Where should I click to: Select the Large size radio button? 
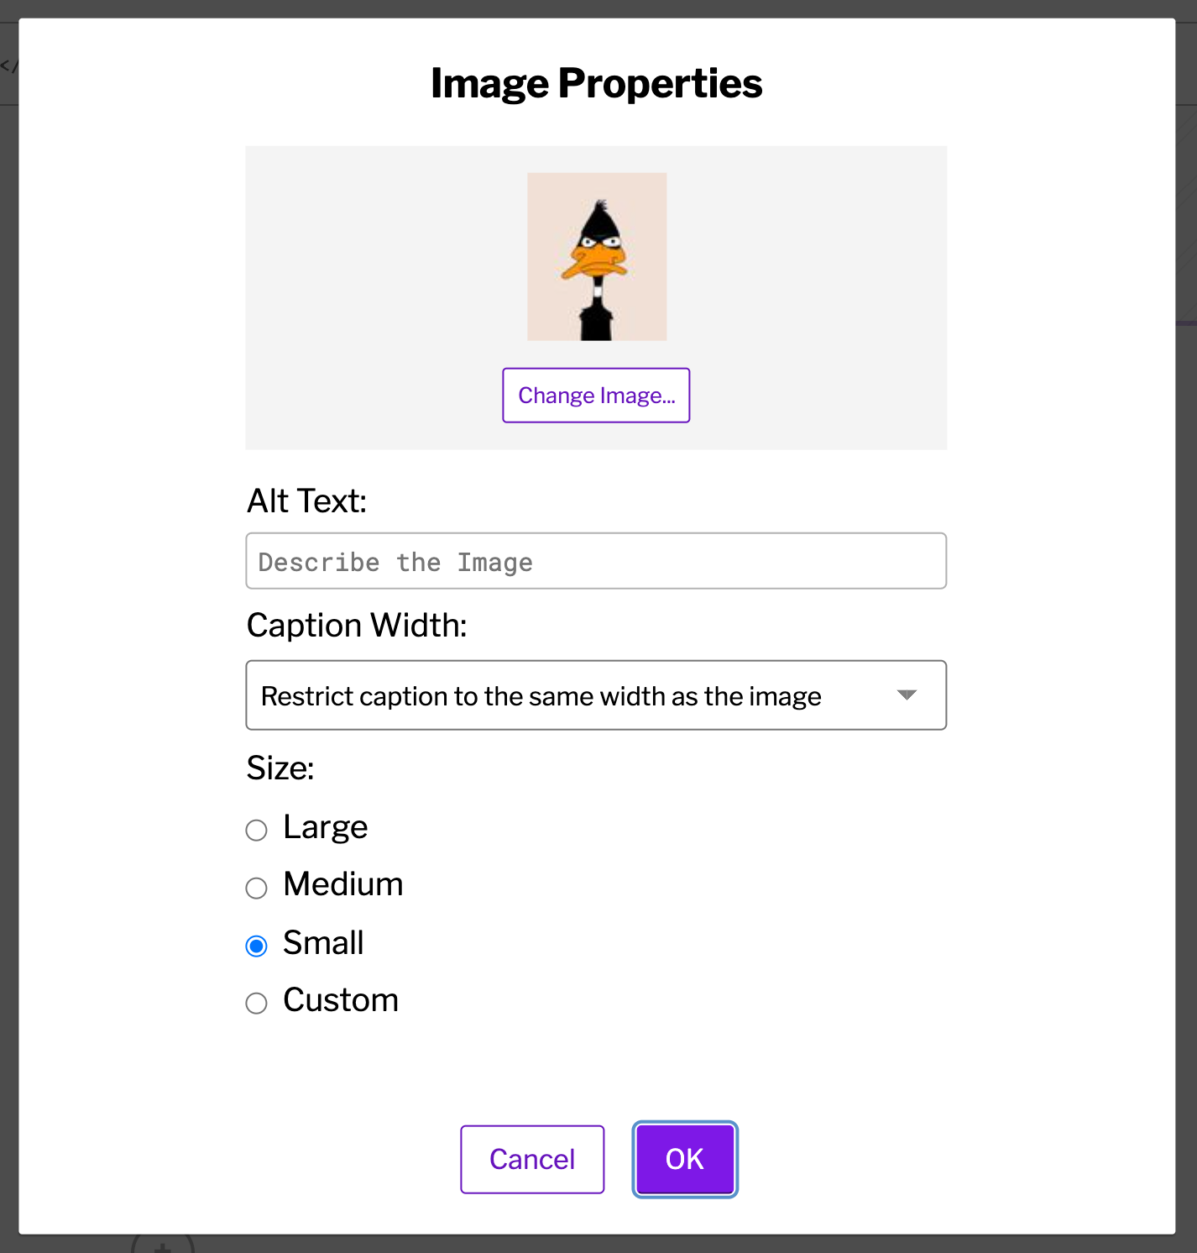pyautogui.click(x=256, y=830)
